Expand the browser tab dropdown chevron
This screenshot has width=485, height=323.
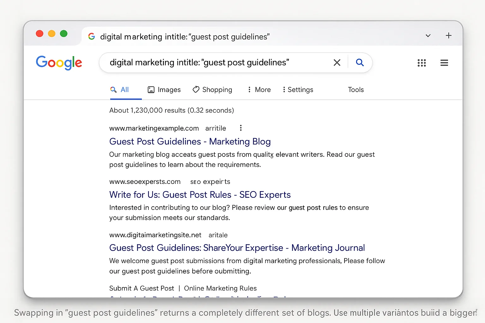point(428,36)
